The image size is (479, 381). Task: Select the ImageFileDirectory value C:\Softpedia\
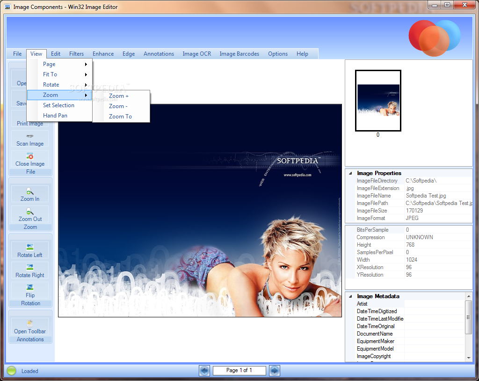click(421, 181)
